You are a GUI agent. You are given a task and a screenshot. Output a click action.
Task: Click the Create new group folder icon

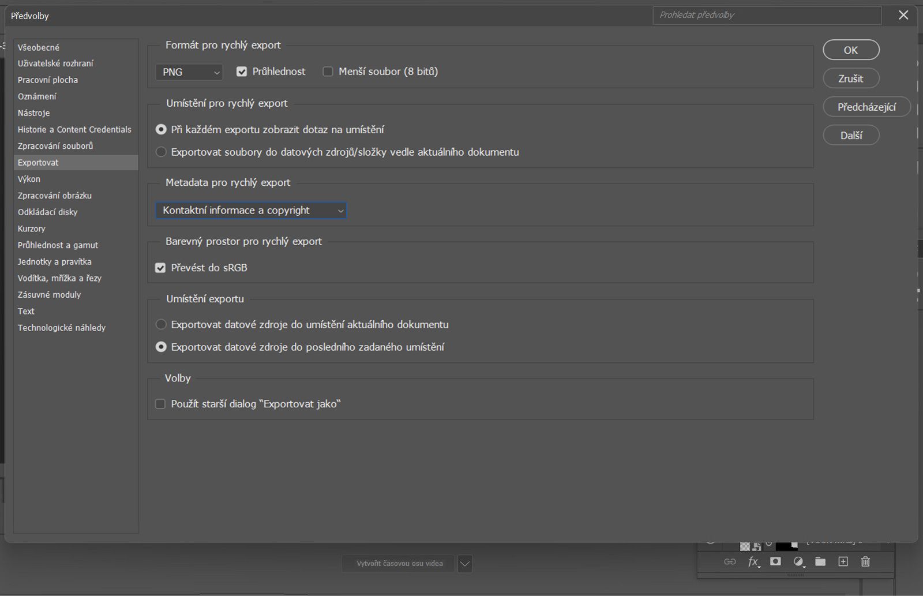[x=820, y=561]
